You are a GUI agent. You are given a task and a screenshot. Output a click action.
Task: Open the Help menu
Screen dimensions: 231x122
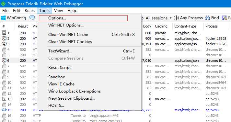(72, 11)
